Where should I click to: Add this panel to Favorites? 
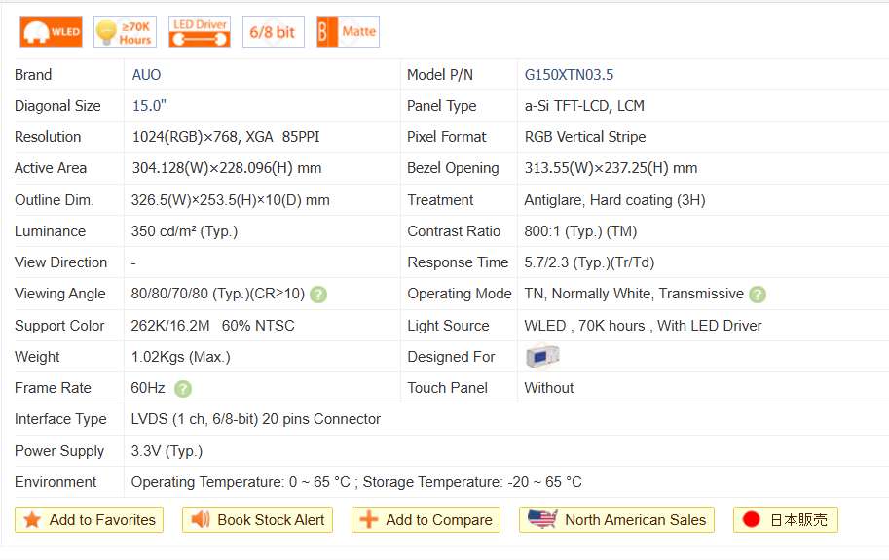point(90,520)
